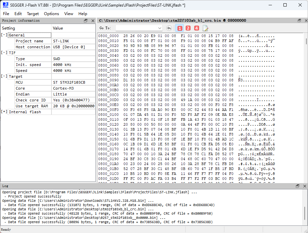Viewport: 308px width, 233px height.
Task: Click the SWD interface value
Action: (x=56, y=59)
